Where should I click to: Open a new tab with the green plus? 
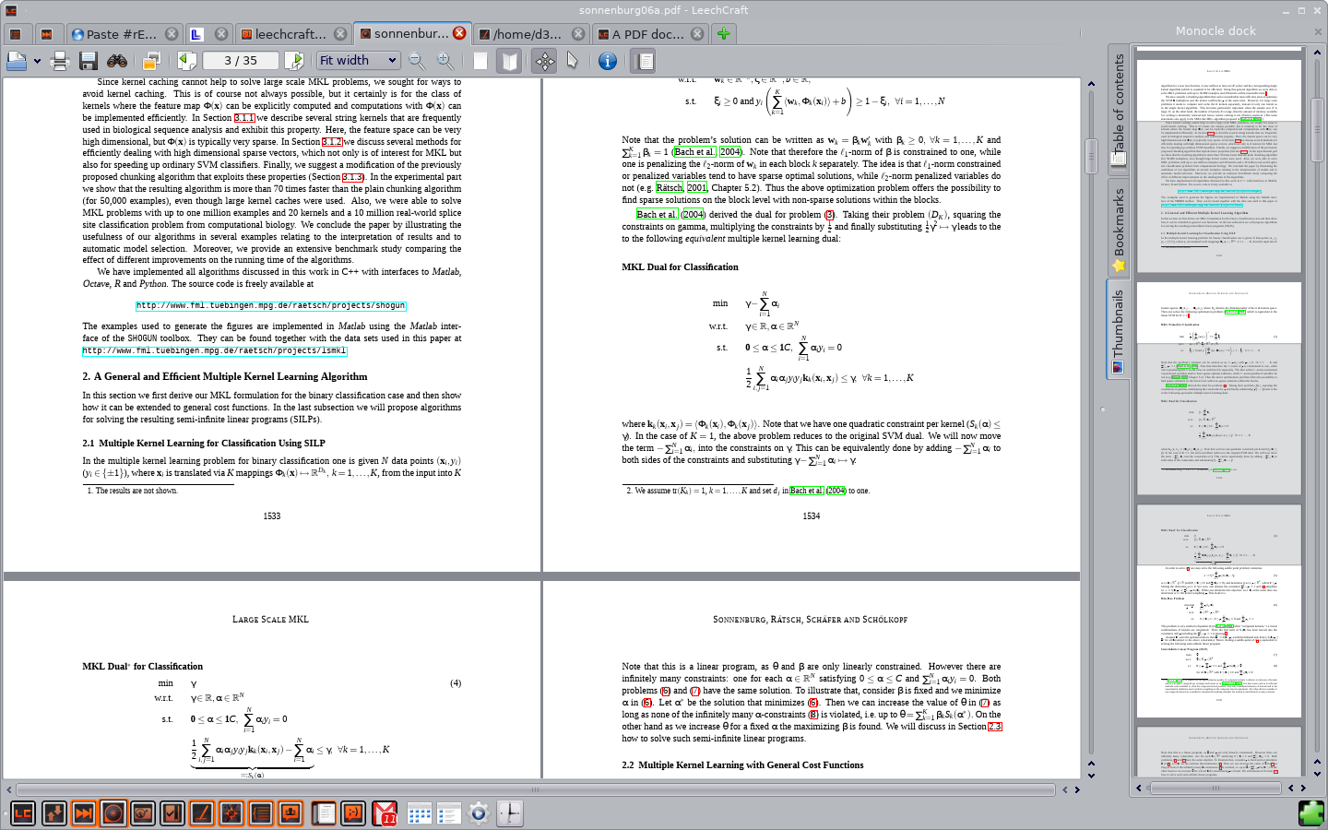[724, 34]
